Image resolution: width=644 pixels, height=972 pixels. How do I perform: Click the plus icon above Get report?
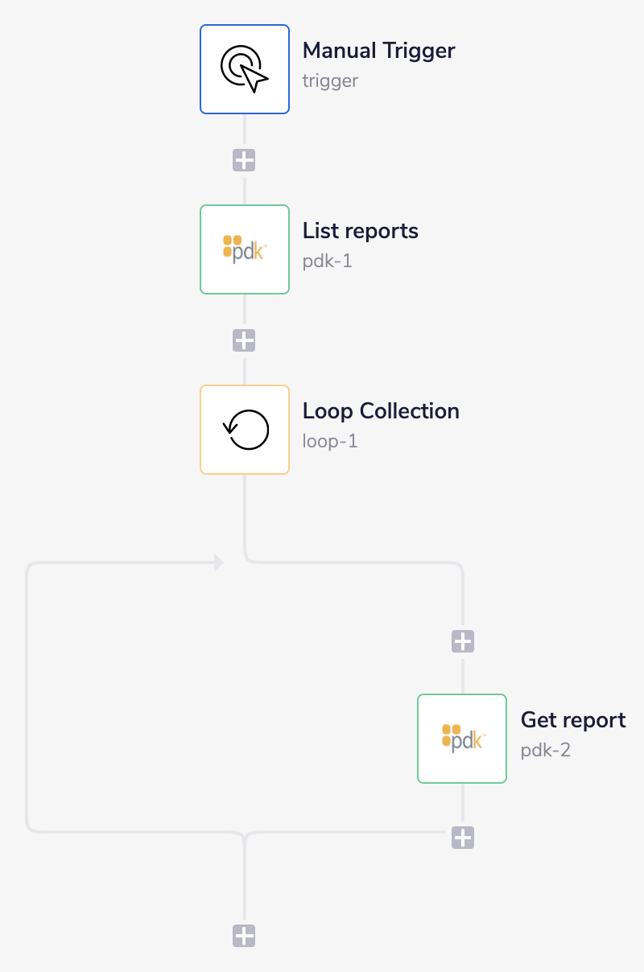(x=462, y=640)
